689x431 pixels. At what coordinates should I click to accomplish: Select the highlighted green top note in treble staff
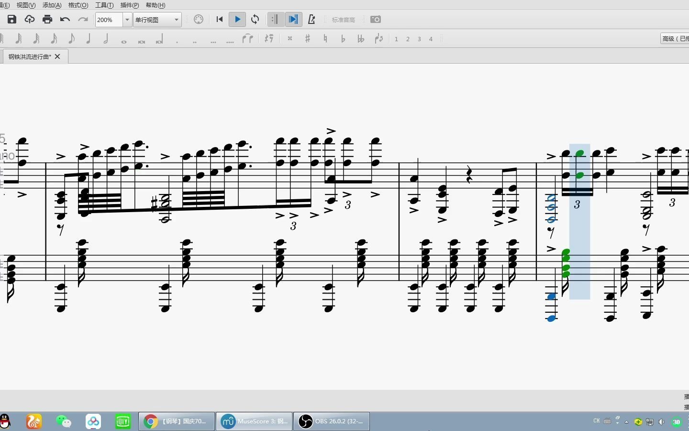[580, 154]
